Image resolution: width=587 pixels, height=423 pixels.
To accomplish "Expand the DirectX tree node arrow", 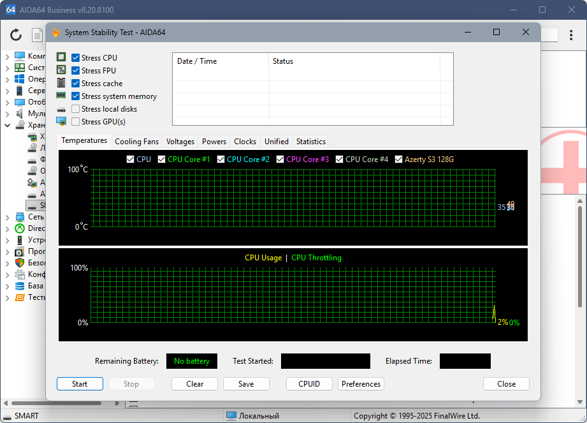I will pyautogui.click(x=7, y=228).
